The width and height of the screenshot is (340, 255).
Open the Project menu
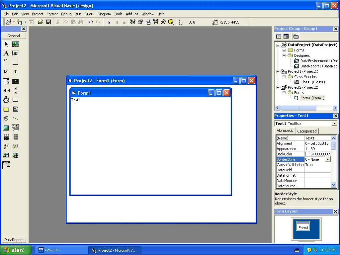[38, 14]
